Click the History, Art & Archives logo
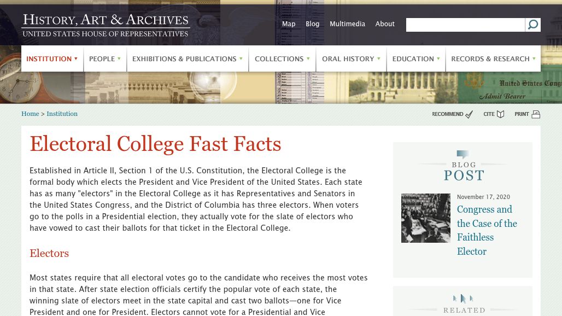 point(106,25)
